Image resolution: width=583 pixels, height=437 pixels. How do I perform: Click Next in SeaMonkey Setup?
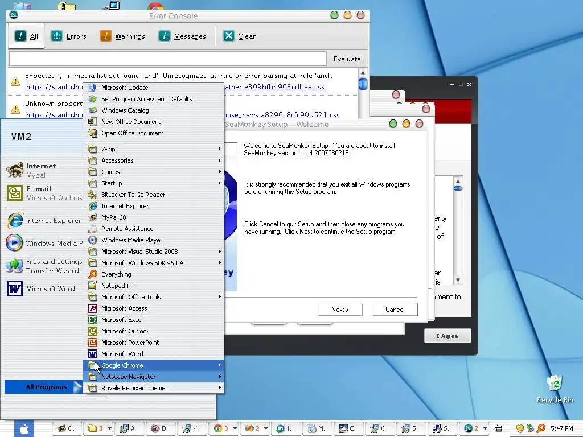click(x=340, y=310)
